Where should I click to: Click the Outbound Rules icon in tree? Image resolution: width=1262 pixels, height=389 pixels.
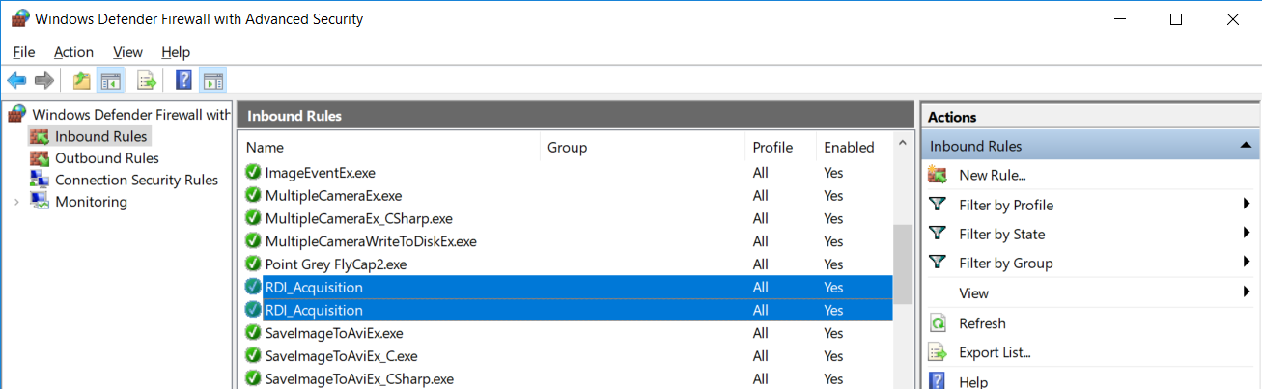tap(40, 158)
